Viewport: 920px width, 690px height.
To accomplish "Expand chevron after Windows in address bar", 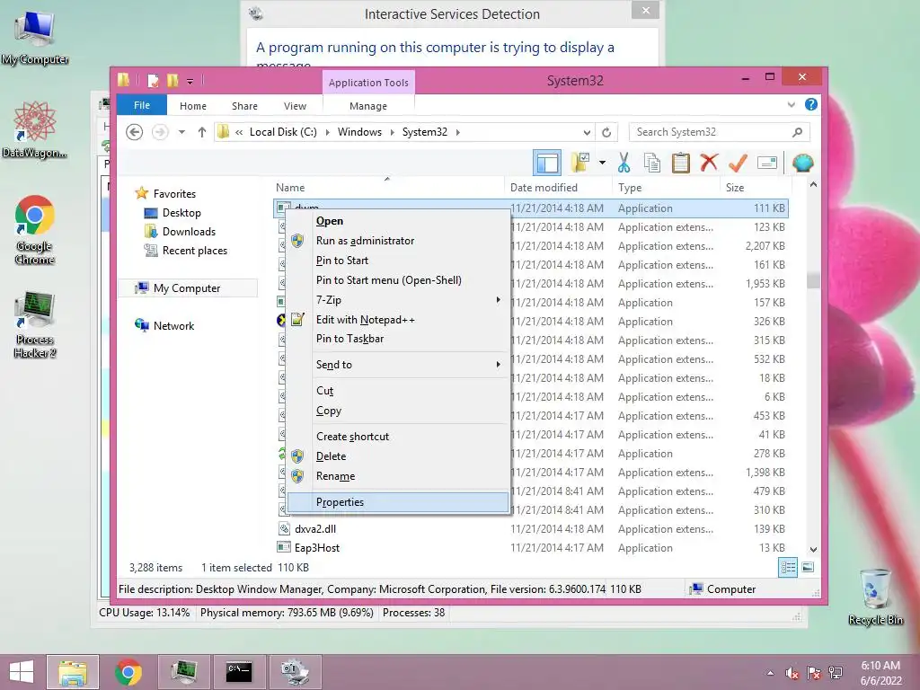I will [x=392, y=132].
